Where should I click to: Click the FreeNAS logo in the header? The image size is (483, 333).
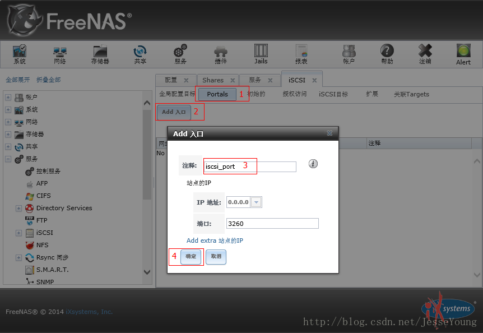(70, 21)
